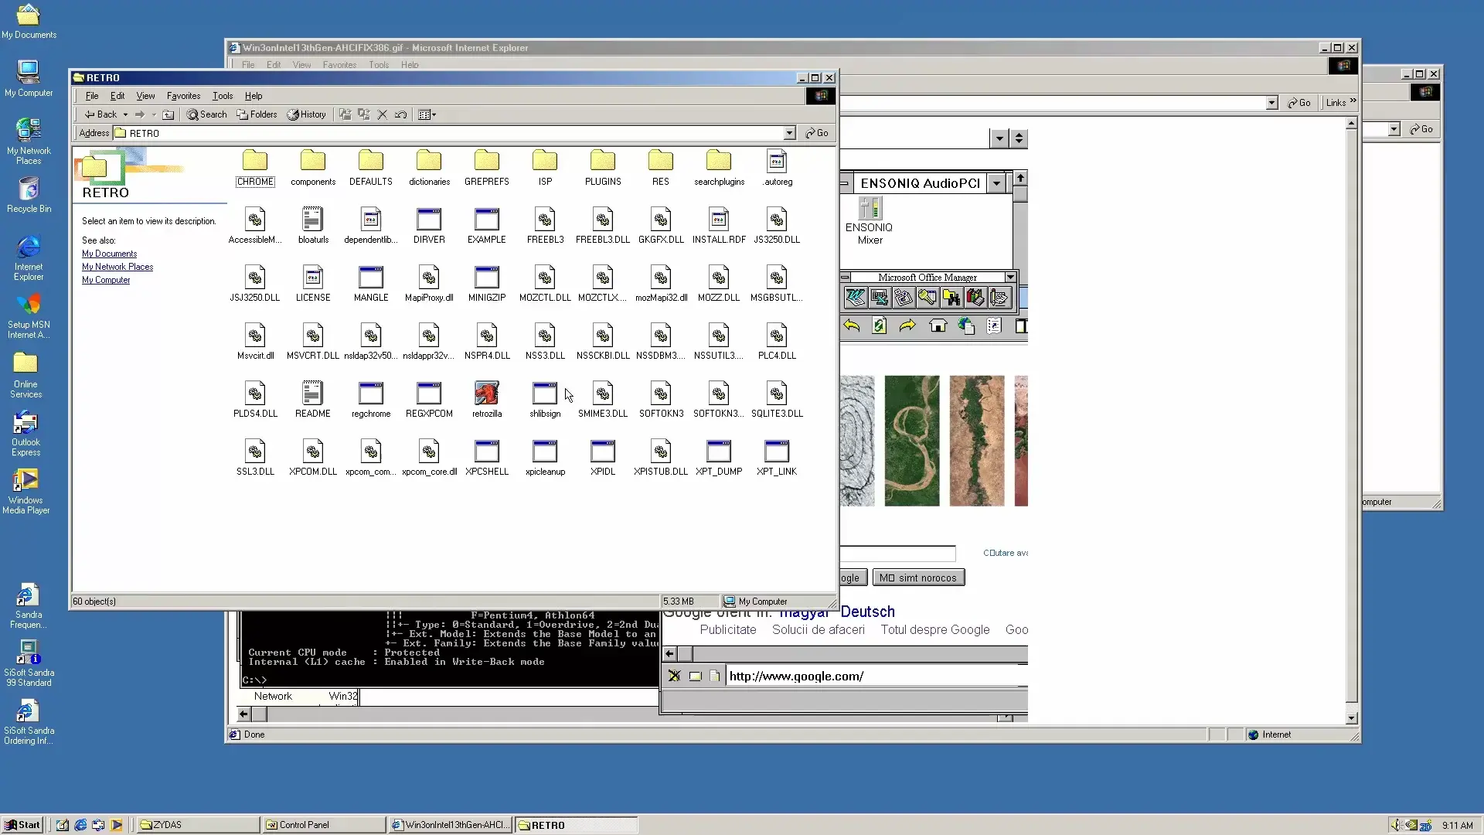Image resolution: width=1484 pixels, height=835 pixels.
Task: Open the Favorites menu in the RETRO window
Action: click(x=183, y=95)
